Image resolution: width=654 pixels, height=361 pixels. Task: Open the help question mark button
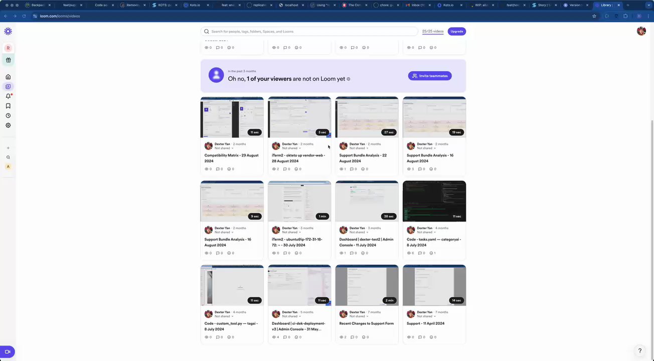[x=640, y=350]
